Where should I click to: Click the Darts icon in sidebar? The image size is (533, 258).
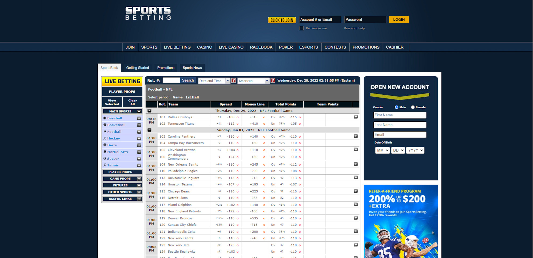click(105, 145)
